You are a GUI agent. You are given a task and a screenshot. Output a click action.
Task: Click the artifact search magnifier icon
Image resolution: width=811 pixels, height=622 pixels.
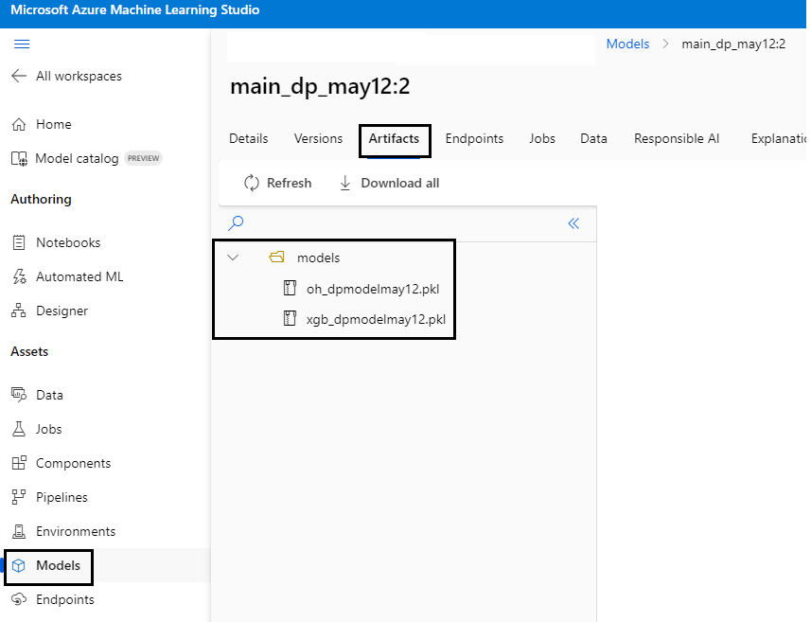236,223
